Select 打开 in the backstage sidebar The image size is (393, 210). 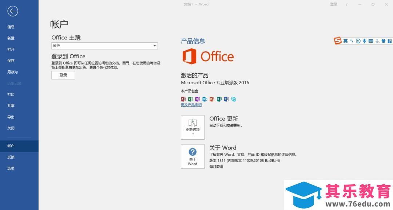click(11, 50)
